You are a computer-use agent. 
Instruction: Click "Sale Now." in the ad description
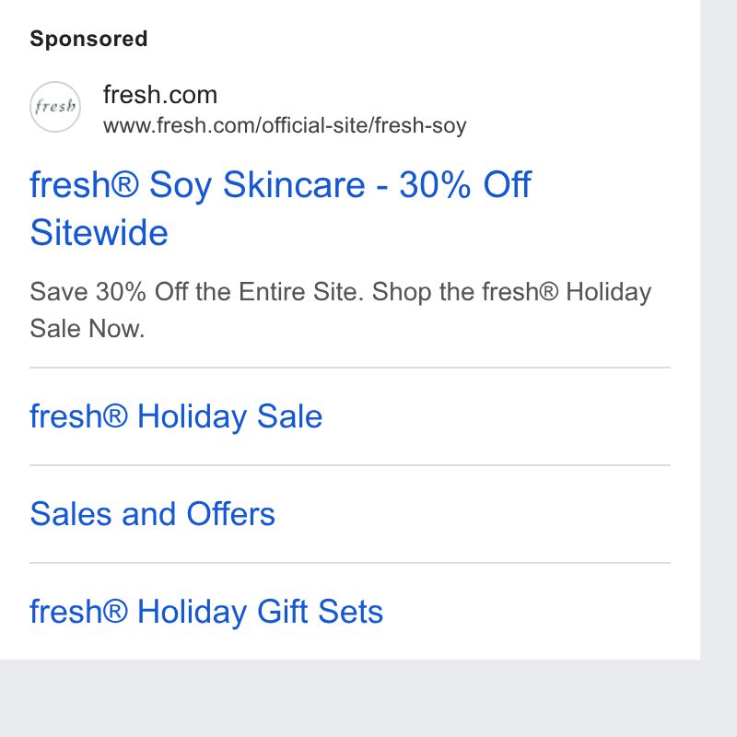click(x=88, y=328)
